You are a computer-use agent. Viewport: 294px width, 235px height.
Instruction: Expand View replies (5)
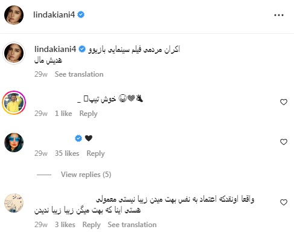coord(86,175)
